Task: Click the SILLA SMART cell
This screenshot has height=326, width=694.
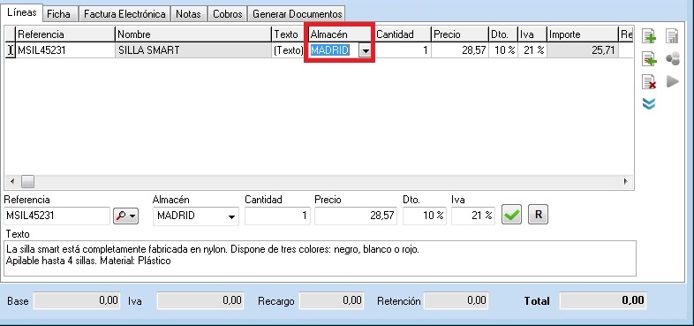Action: (193, 50)
